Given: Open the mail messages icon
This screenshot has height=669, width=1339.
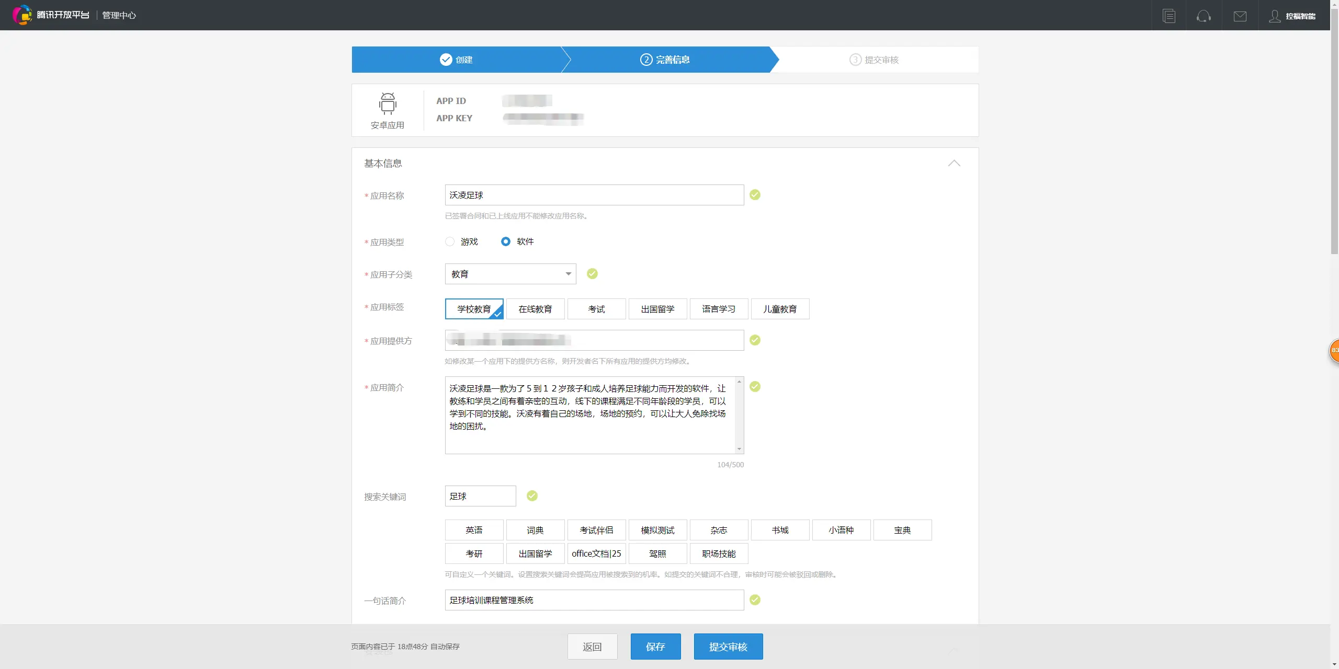Looking at the screenshot, I should [1240, 16].
